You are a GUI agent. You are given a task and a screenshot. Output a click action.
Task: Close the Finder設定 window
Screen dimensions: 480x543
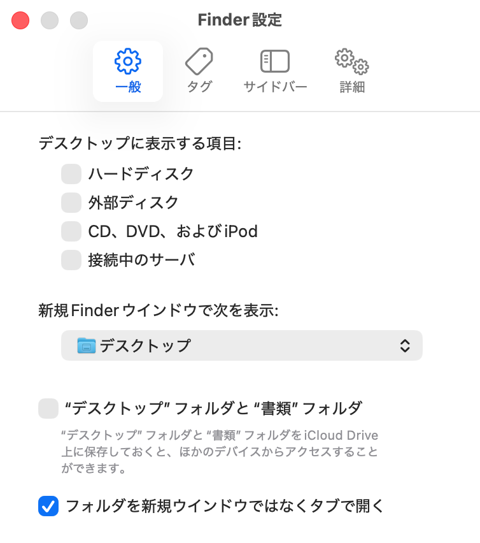[21, 20]
